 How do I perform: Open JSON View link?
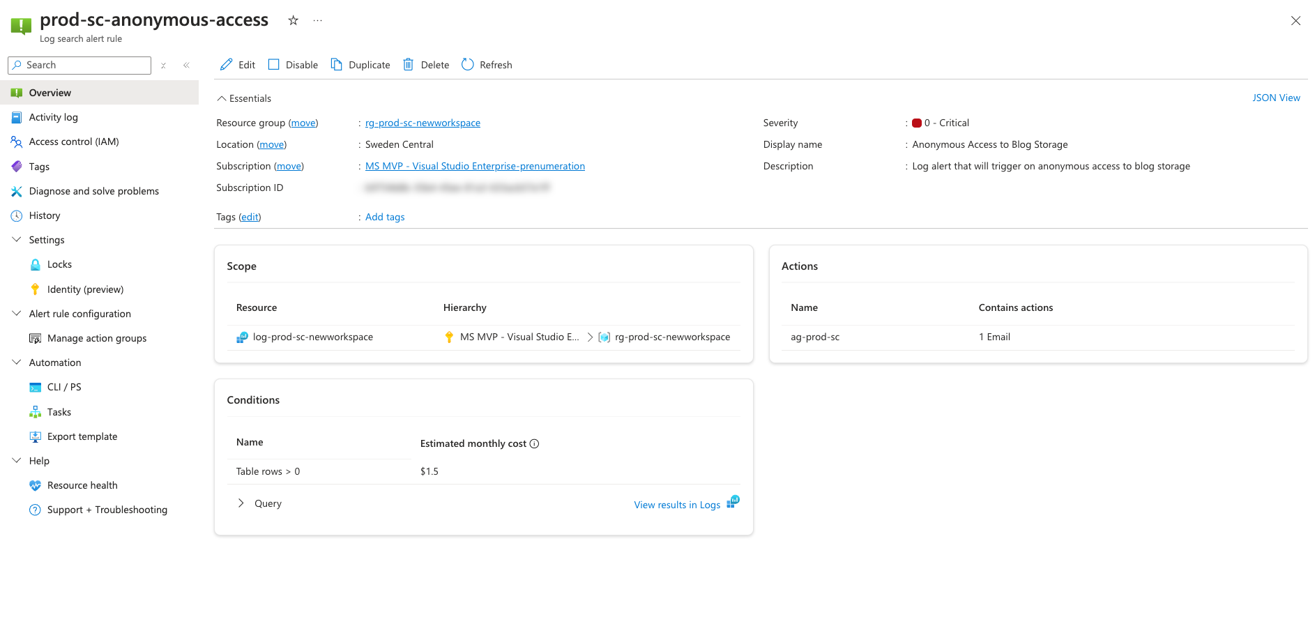click(x=1276, y=98)
